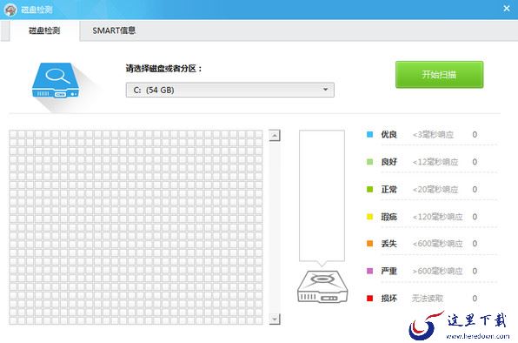Click the yellow 瑕疵 color swatch

tap(370, 217)
